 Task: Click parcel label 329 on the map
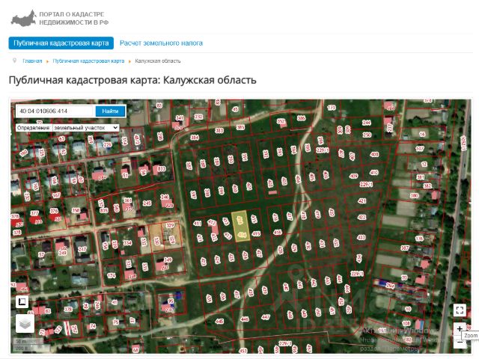pos(170,226)
